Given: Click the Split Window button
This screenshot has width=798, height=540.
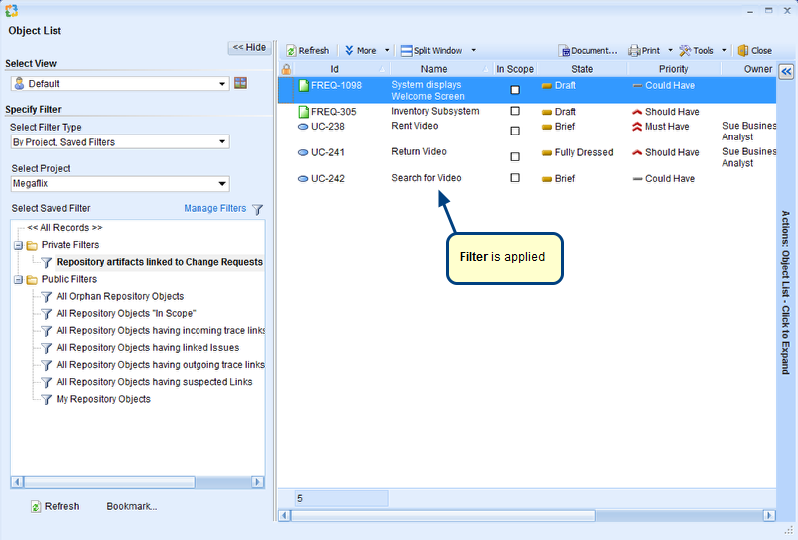Looking at the screenshot, I should [x=431, y=50].
